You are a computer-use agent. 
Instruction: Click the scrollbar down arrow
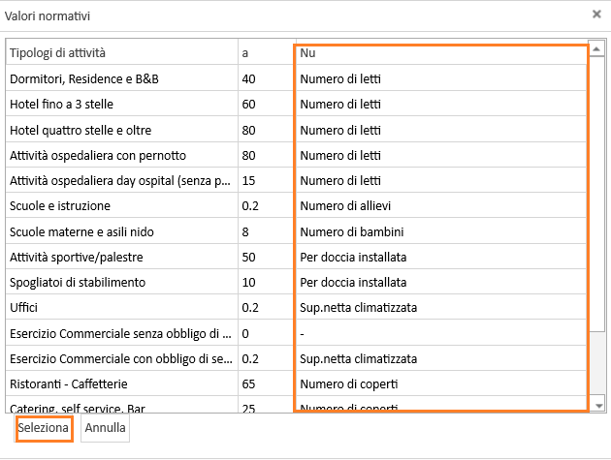[598, 407]
